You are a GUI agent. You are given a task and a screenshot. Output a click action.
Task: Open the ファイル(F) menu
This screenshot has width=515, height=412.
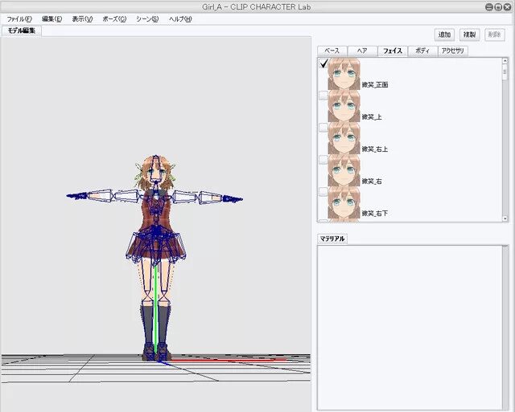(19, 19)
